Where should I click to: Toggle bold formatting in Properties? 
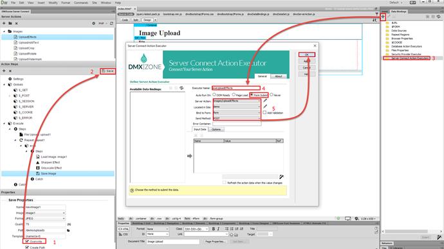[x=214, y=228]
